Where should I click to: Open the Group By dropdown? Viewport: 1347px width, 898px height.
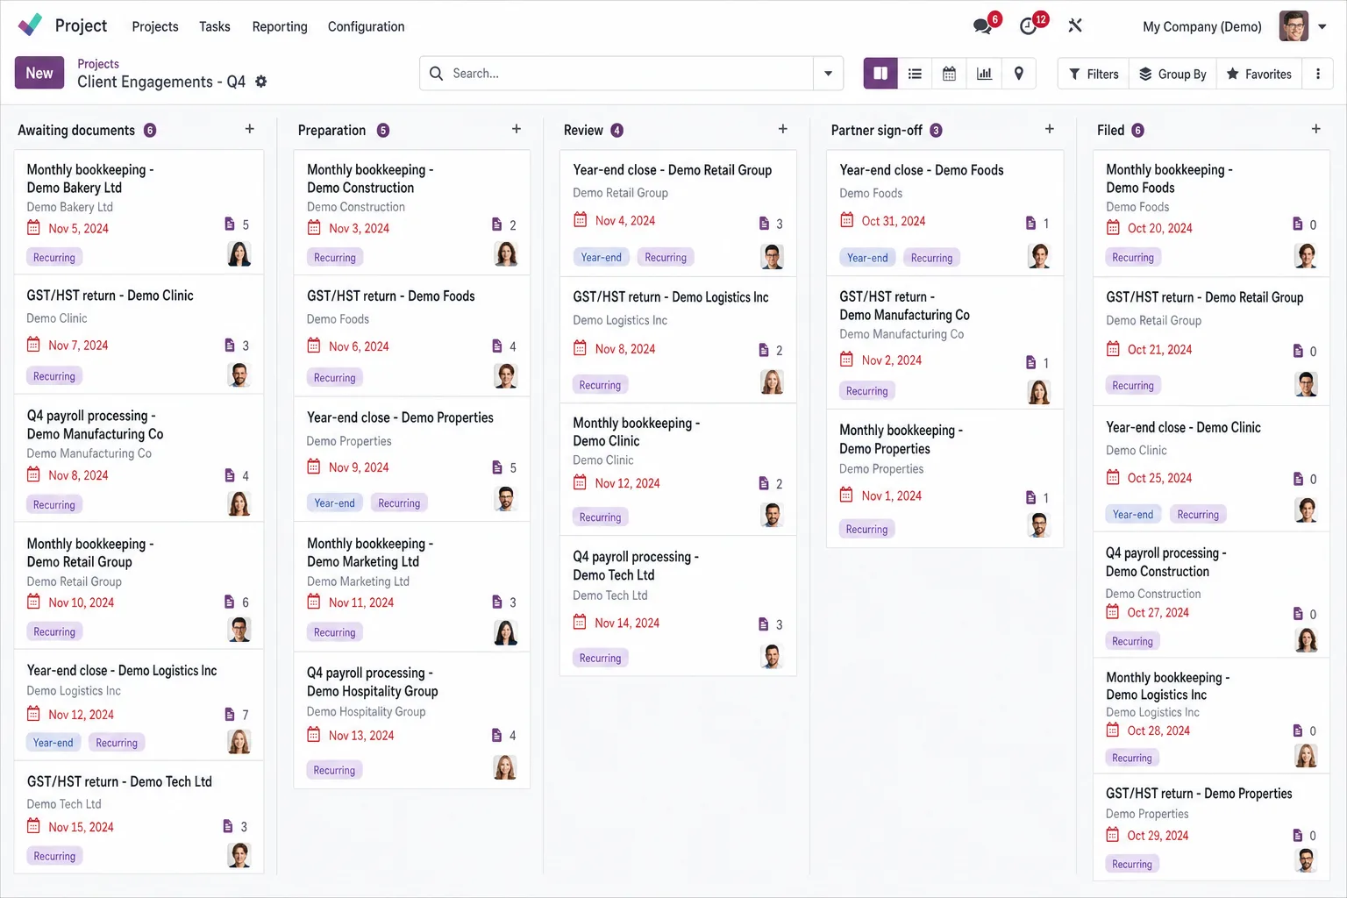(x=1172, y=74)
